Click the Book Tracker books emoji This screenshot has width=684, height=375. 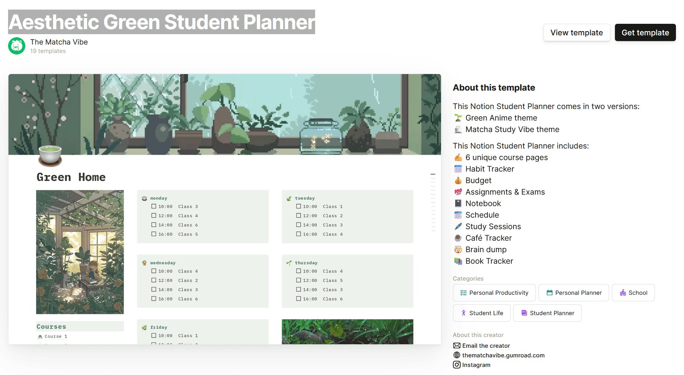tap(458, 261)
